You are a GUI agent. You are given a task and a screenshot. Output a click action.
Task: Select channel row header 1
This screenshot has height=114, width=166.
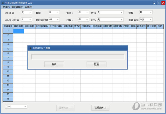[x=8, y=31]
